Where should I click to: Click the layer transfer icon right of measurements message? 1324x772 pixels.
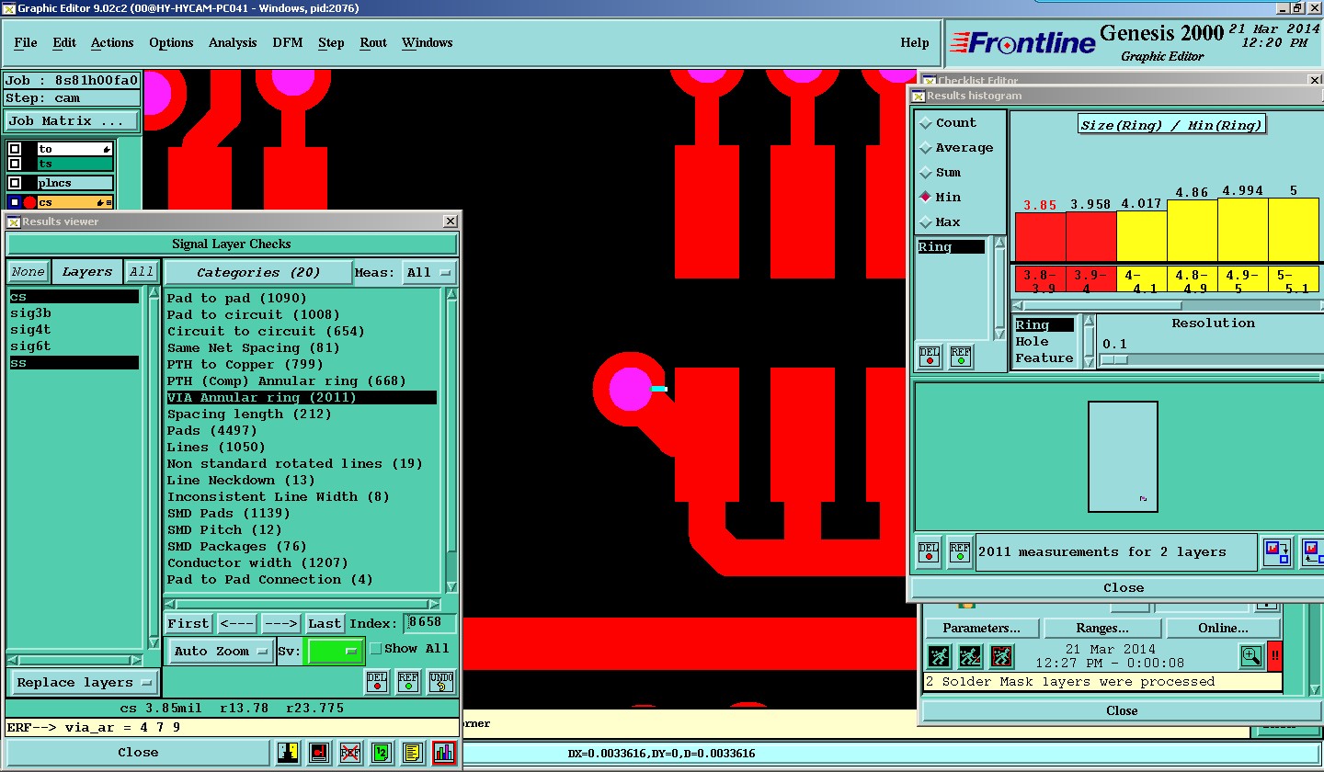[x=1277, y=552]
